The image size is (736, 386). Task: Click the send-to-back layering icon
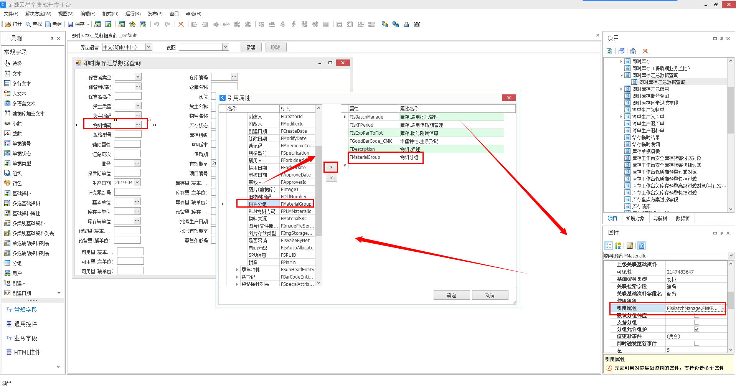[x=396, y=24]
